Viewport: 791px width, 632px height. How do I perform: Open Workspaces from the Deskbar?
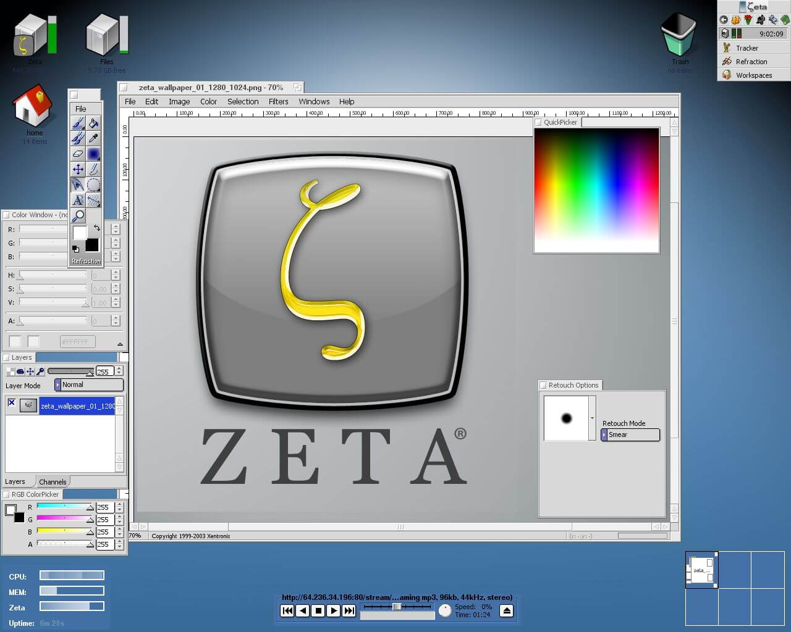pos(754,75)
